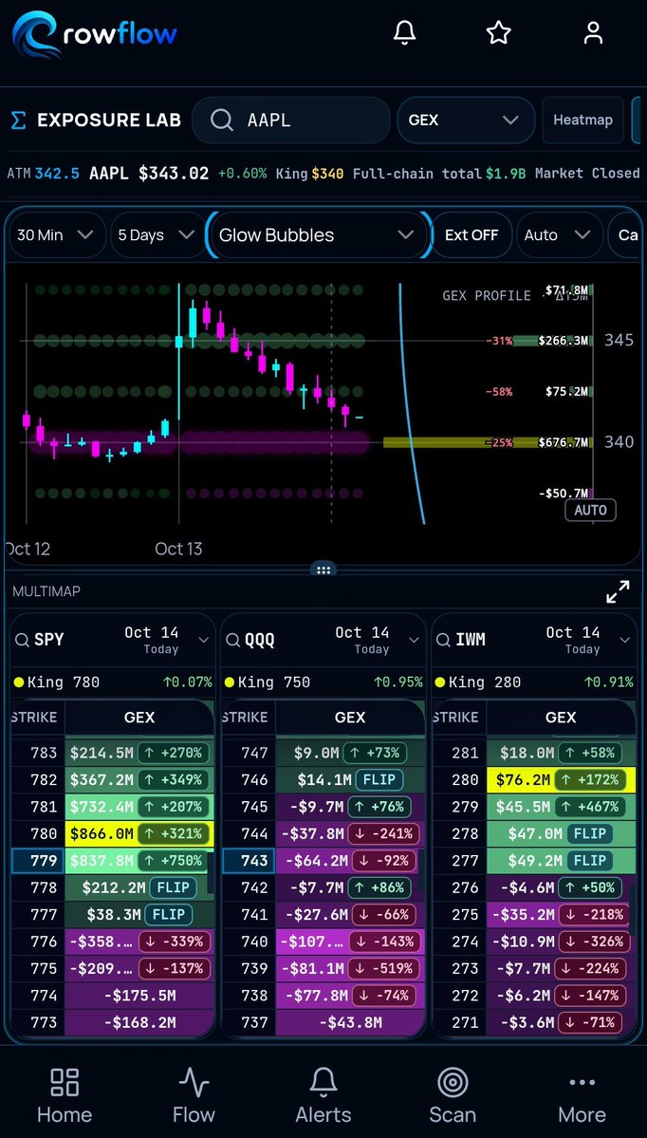Open the user profile icon
Screen dimensions: 647x1138
593,32
